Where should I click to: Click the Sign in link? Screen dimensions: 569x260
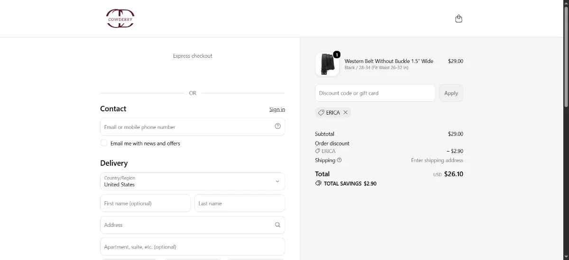click(x=277, y=109)
